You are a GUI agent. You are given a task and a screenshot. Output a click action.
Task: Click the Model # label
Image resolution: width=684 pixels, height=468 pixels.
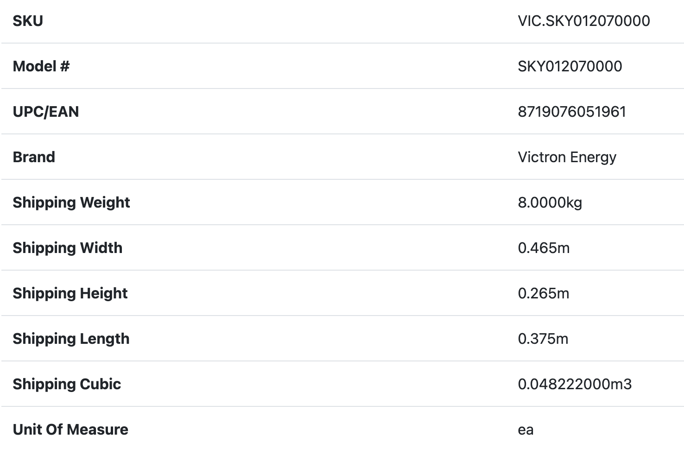coord(41,66)
